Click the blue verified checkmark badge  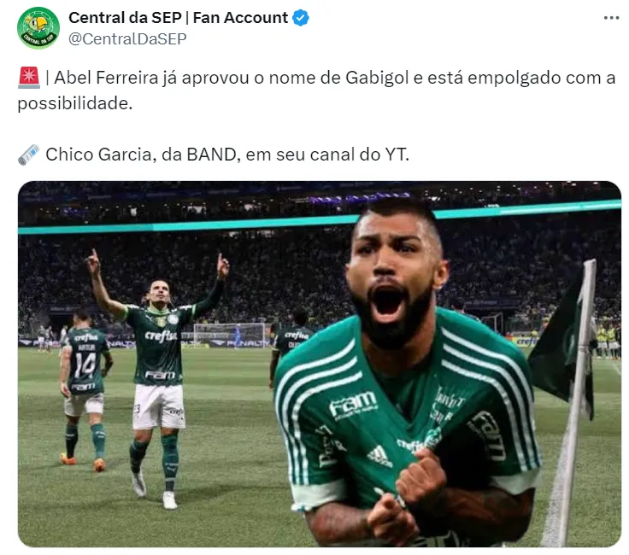(301, 18)
